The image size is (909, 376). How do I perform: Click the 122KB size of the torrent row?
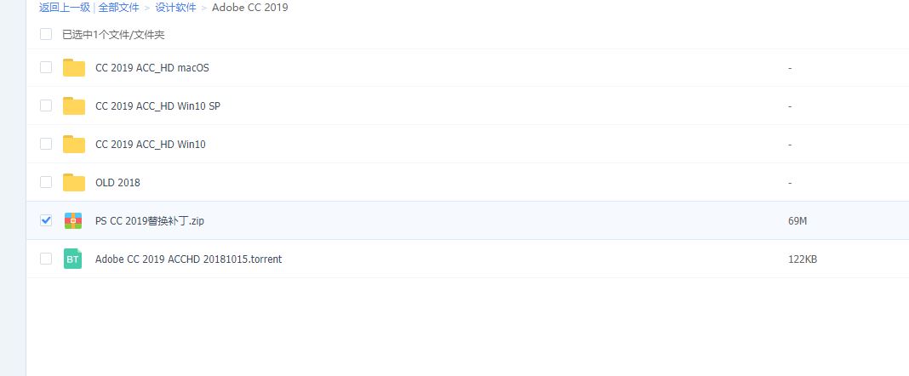pos(803,259)
